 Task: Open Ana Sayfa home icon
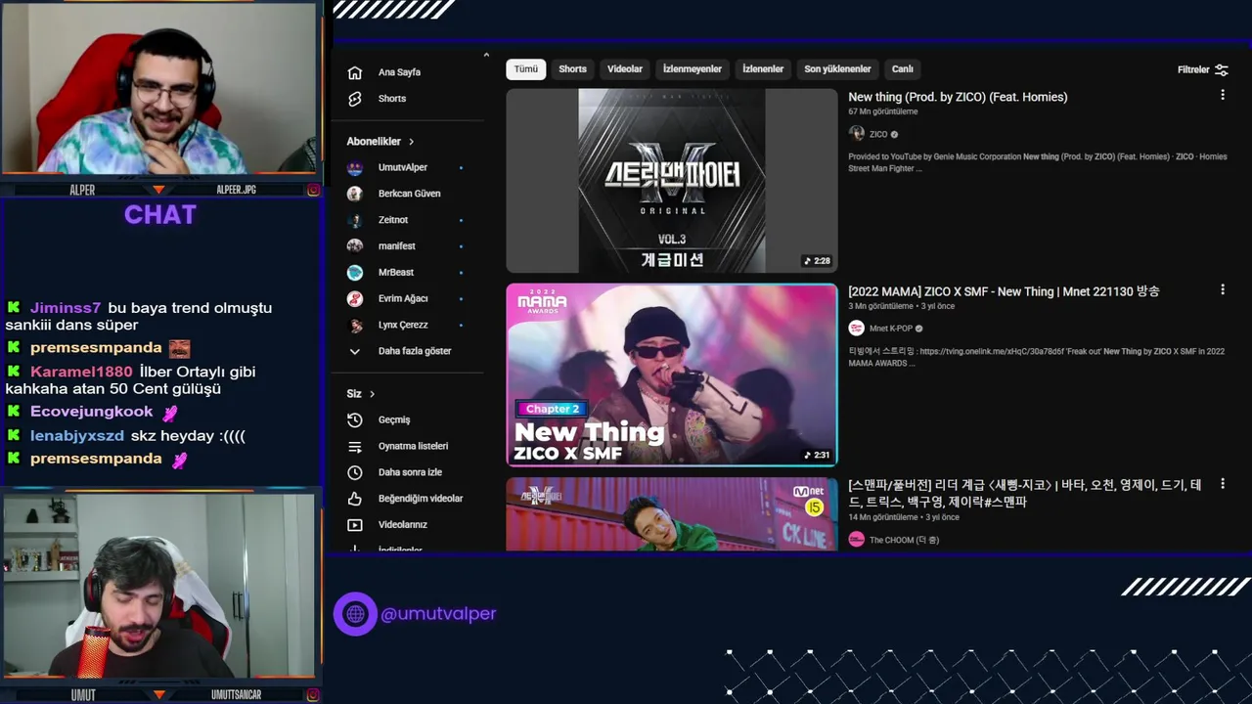pos(355,72)
